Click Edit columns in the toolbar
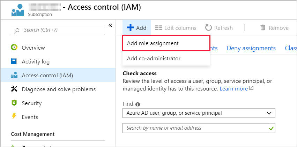Viewport: 297px width, 147px height. click(x=176, y=28)
